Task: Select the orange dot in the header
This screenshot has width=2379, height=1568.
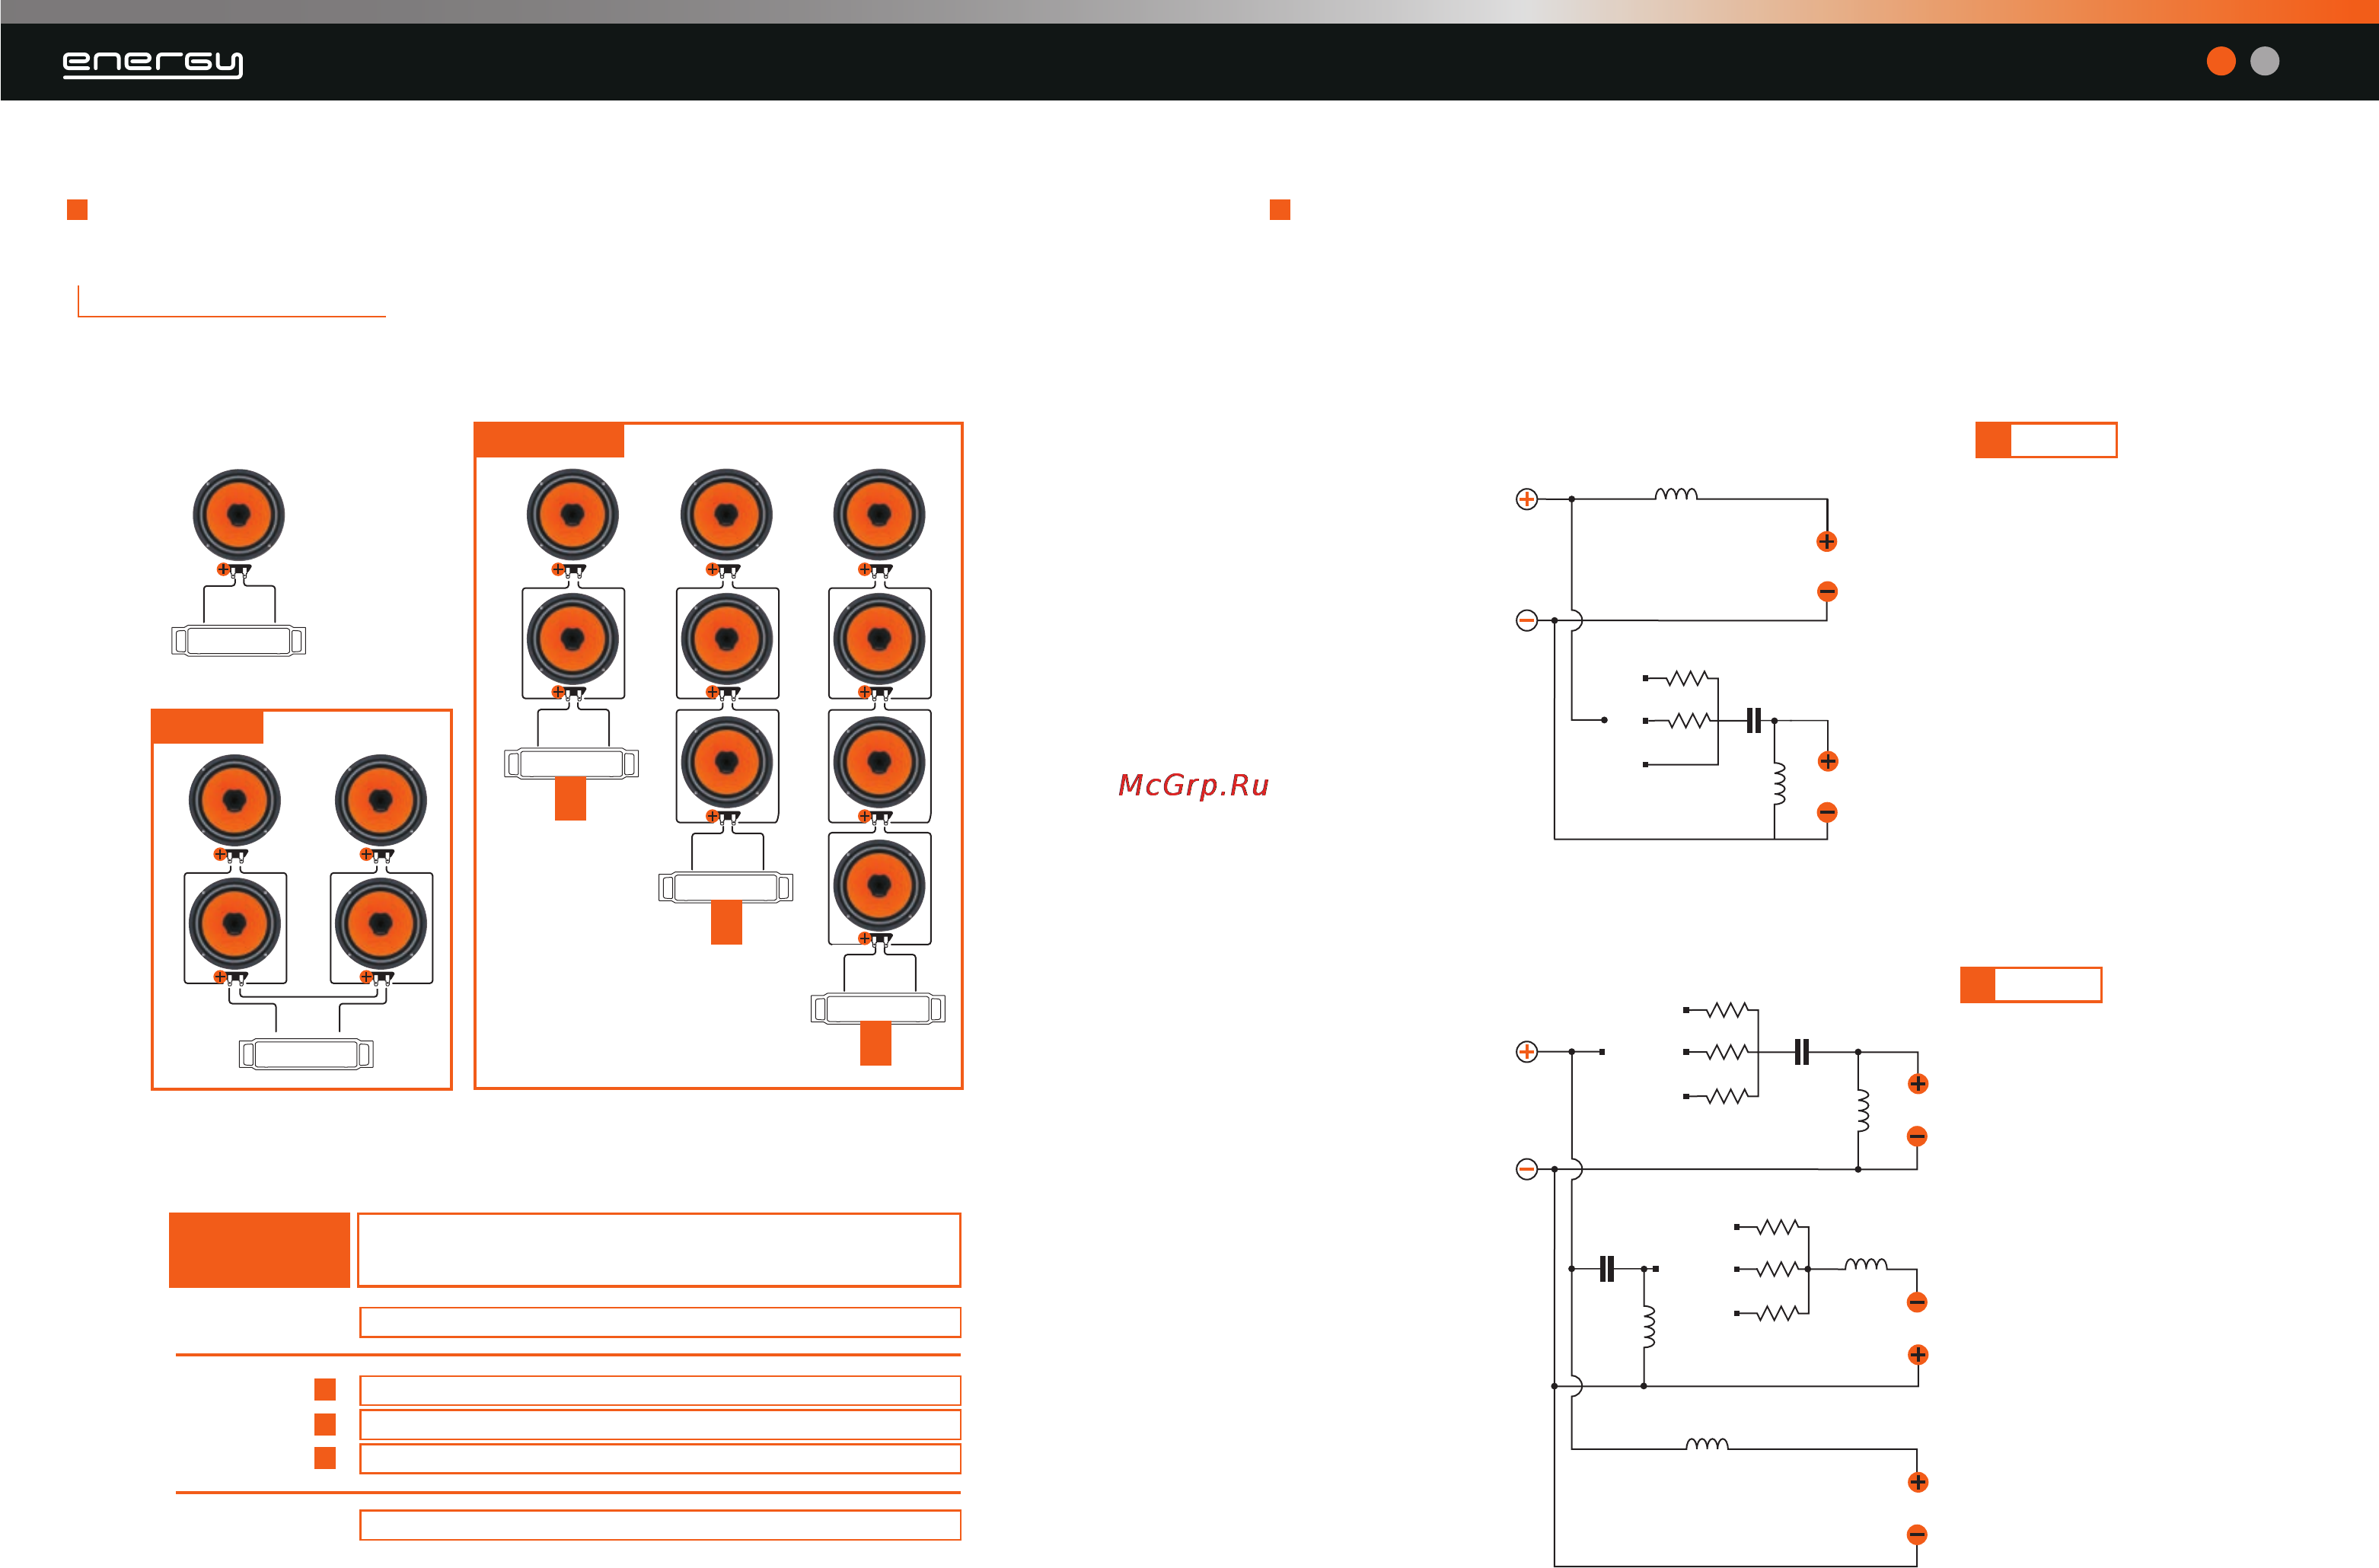Action: [2221, 61]
